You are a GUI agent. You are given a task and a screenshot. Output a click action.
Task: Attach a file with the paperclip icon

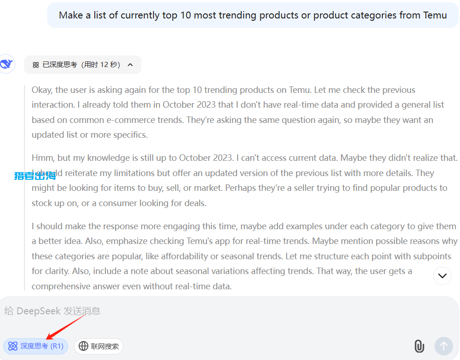click(x=419, y=346)
